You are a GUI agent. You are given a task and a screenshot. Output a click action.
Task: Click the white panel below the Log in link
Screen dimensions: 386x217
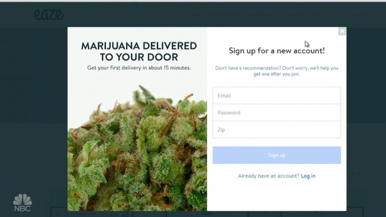click(x=277, y=195)
